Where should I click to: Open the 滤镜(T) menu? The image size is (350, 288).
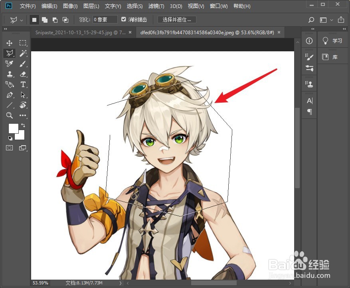(156, 6)
